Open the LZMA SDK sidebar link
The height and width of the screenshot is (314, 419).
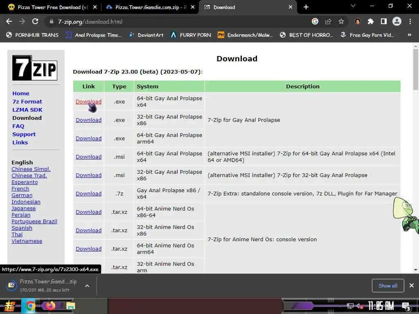tap(27, 110)
